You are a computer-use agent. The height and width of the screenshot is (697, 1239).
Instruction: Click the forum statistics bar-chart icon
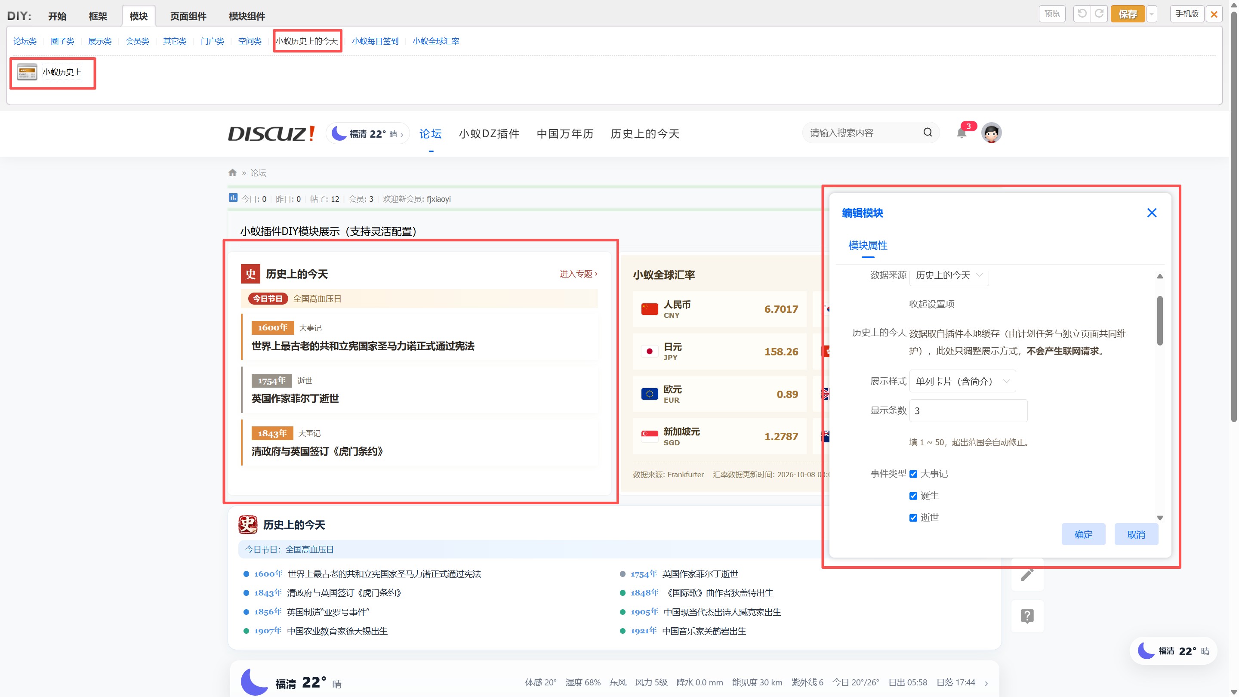(x=233, y=198)
